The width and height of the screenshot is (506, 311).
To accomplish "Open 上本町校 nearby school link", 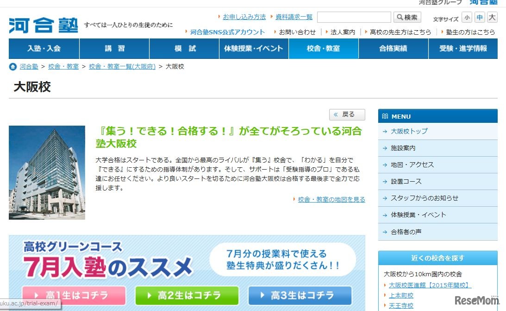I will tap(401, 296).
